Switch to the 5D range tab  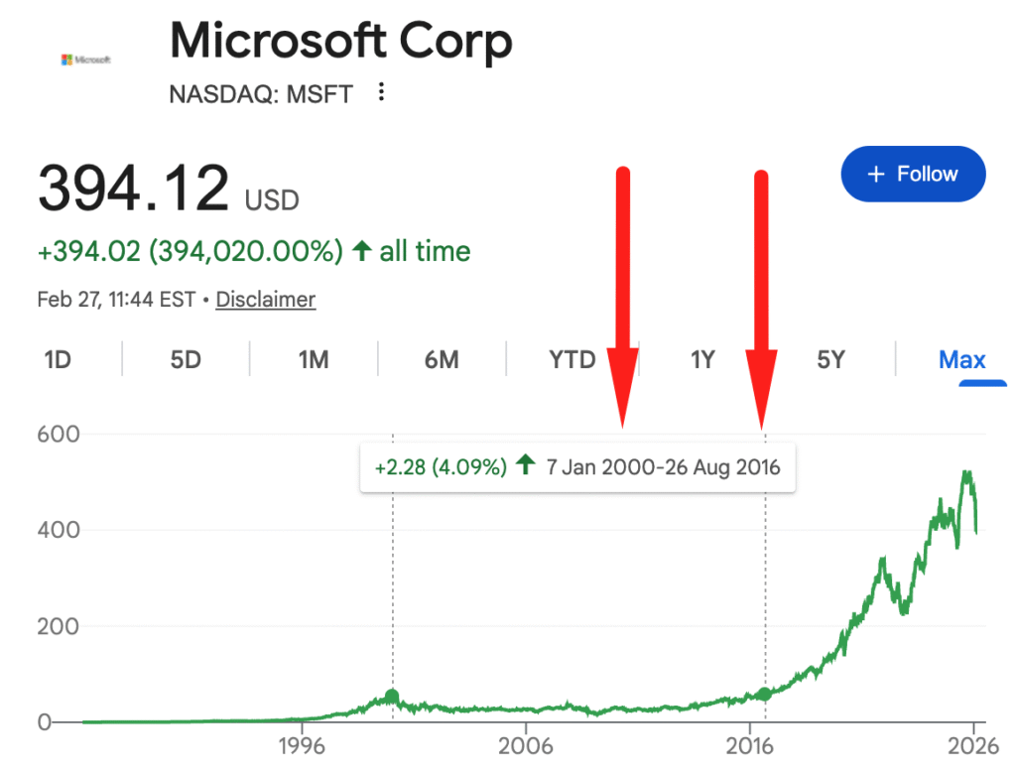[186, 359]
